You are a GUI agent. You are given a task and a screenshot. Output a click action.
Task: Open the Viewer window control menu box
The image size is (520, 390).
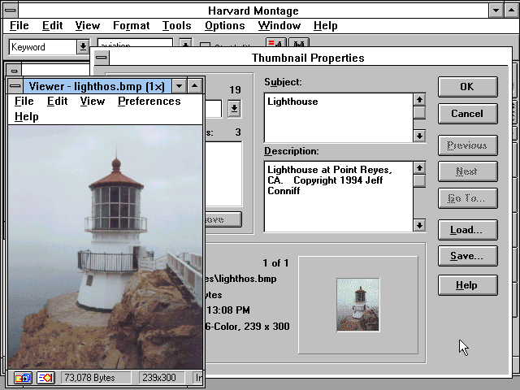pos(15,86)
